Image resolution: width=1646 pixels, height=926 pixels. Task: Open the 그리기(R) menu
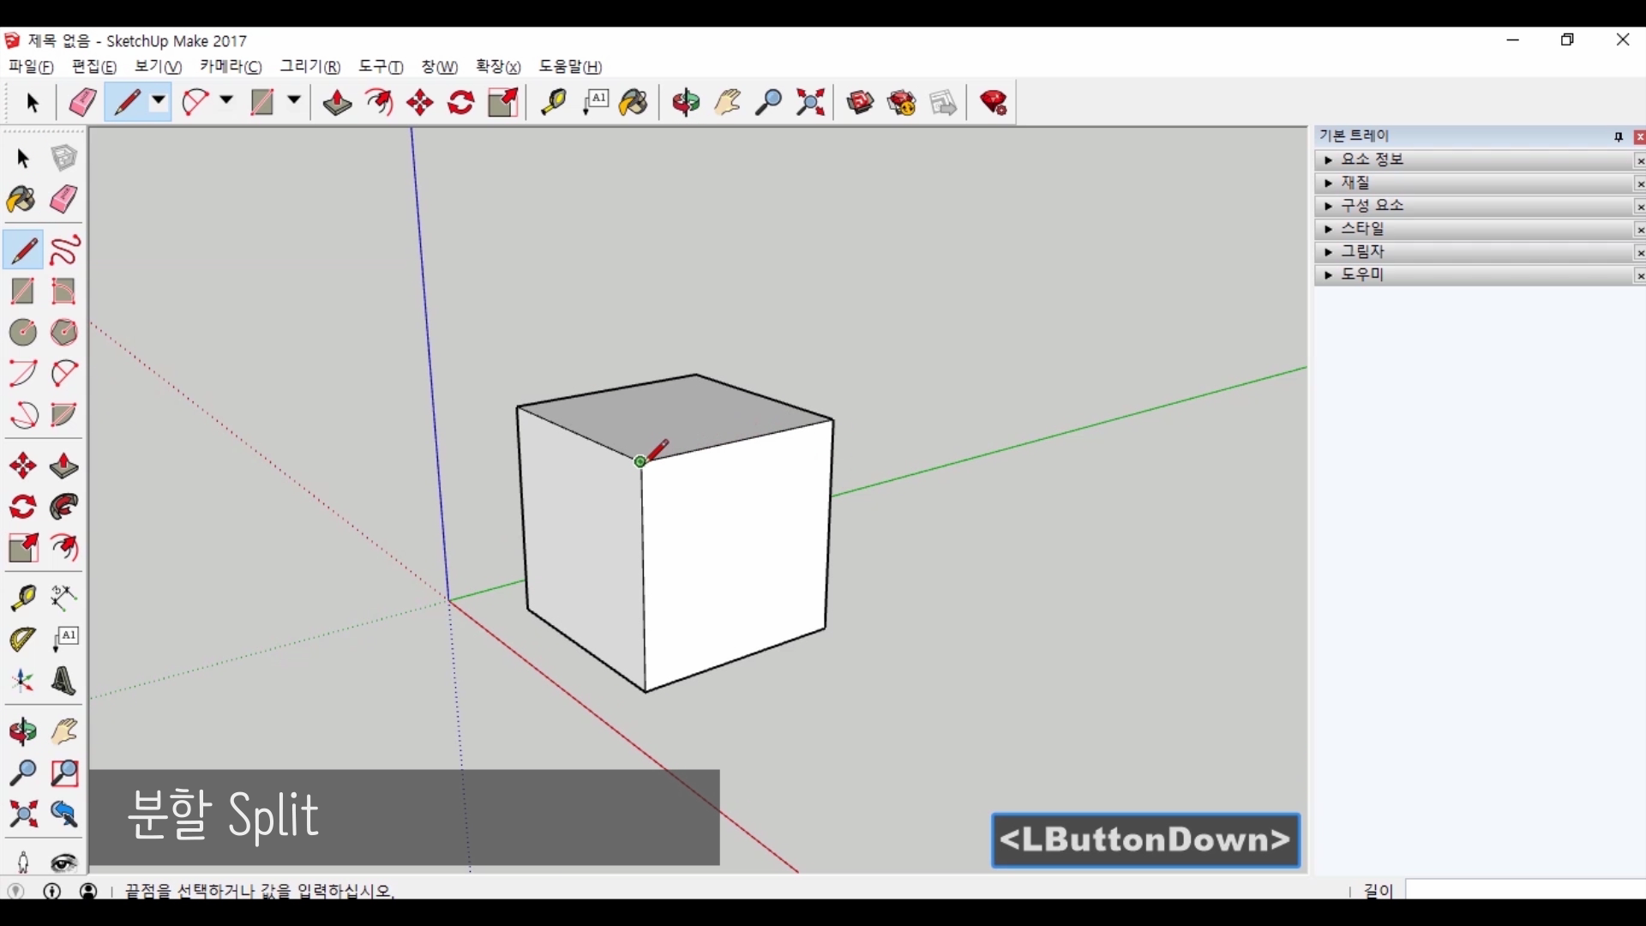309,67
